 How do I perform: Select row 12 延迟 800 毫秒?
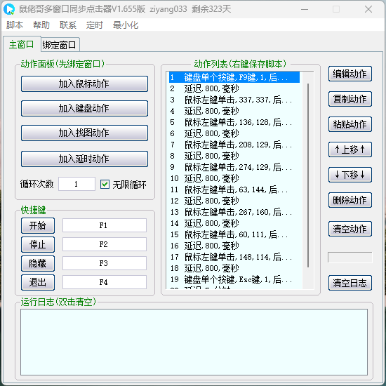[234, 201]
